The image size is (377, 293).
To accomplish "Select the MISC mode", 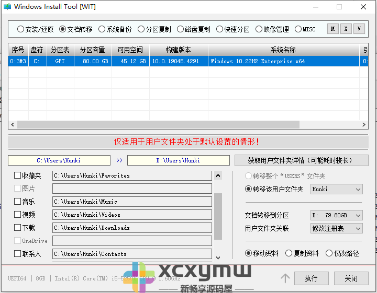I will (x=305, y=29).
